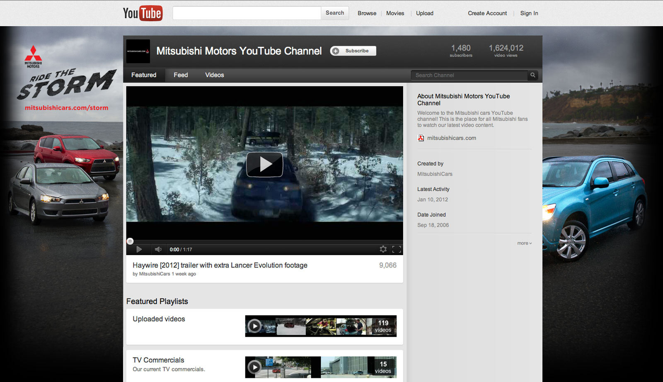Click the Ride the Storm banner logo
Viewport: 663px width, 382px height.
(x=66, y=85)
